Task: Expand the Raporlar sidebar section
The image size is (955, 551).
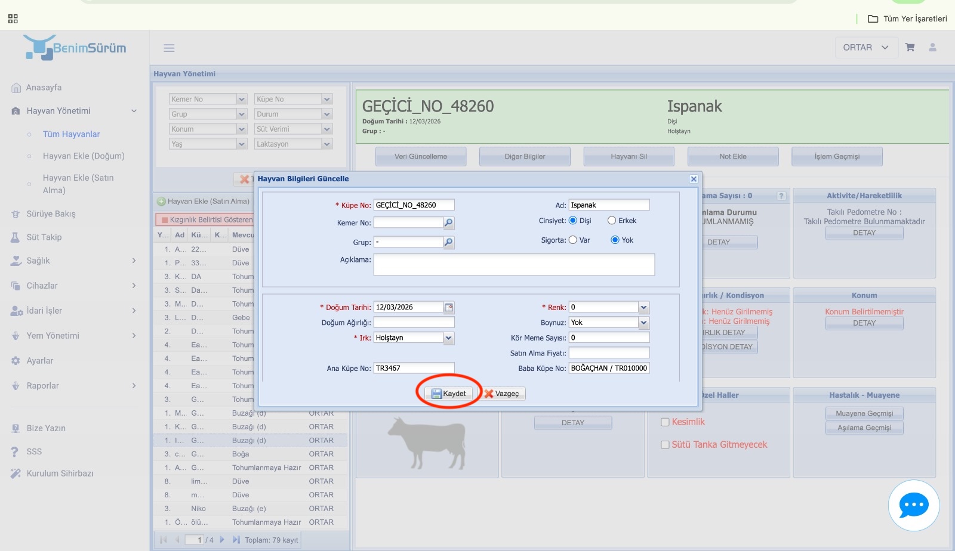Action: 75,386
